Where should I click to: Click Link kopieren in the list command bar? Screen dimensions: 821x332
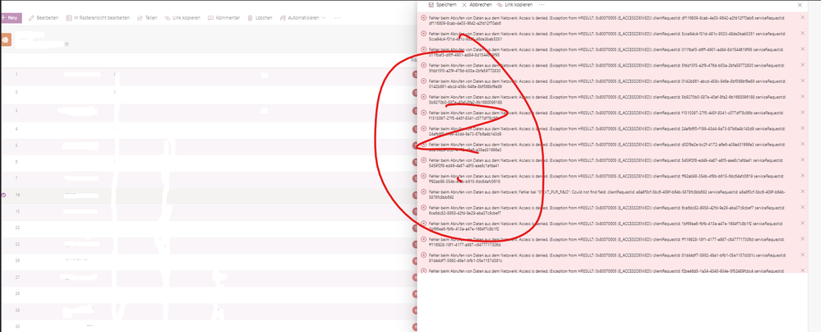tap(182, 18)
